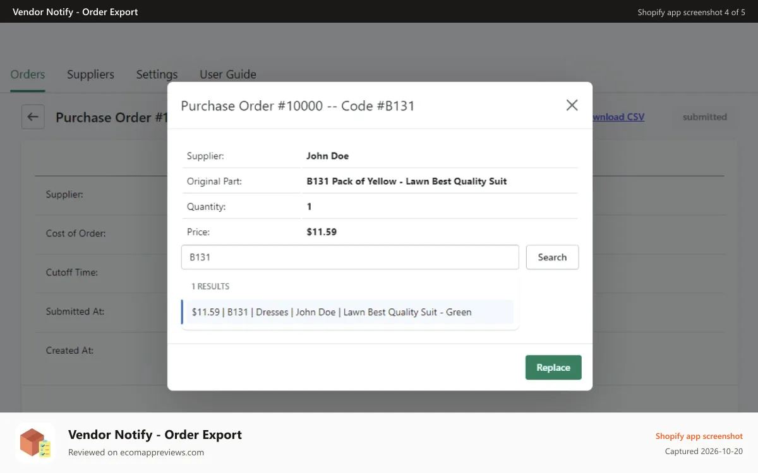
Task: Click the back arrow beside Purchase Order
Action: pyautogui.click(x=33, y=117)
